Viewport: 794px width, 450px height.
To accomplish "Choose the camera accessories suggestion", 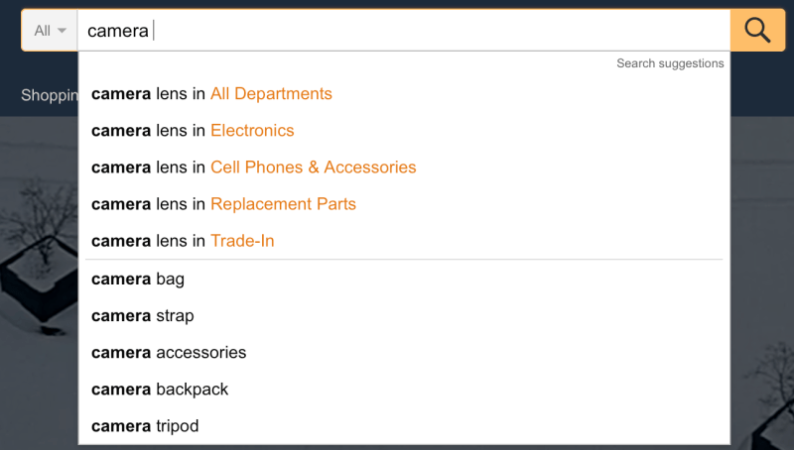I will coord(169,353).
